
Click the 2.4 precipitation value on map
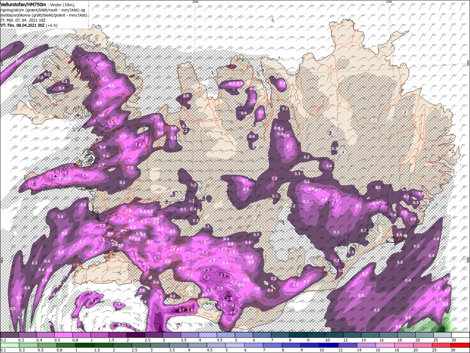pos(190,310)
